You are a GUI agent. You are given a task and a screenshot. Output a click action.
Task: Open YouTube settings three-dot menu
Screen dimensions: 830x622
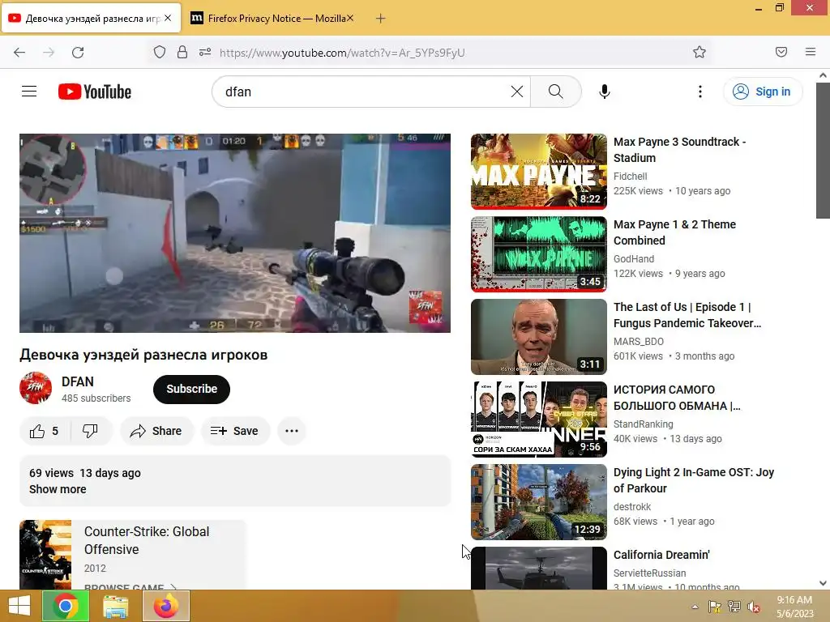pos(700,92)
